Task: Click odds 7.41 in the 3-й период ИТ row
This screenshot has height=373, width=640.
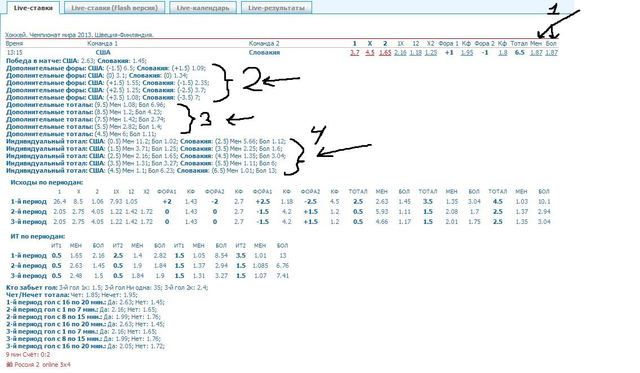Action: click(x=282, y=276)
